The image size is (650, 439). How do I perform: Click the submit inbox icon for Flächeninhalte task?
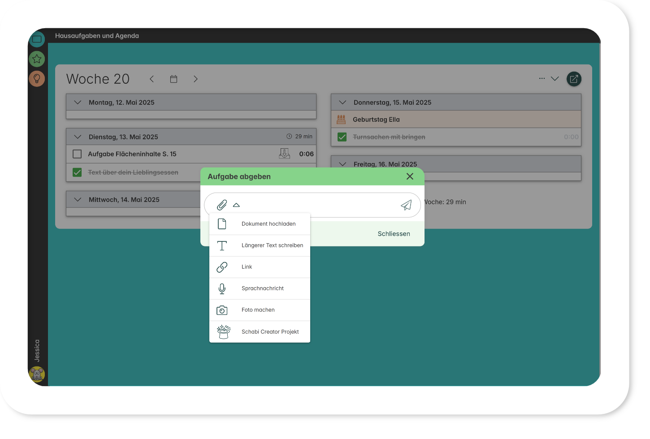click(x=284, y=154)
